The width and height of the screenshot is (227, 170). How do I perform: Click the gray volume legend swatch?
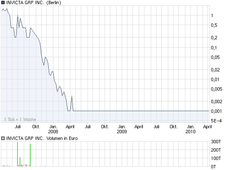[3, 138]
